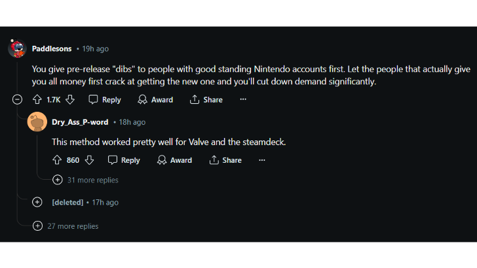Share the Dry_Ass_P-word reply
Image resolution: width=477 pixels, height=268 pixels.
(x=225, y=160)
